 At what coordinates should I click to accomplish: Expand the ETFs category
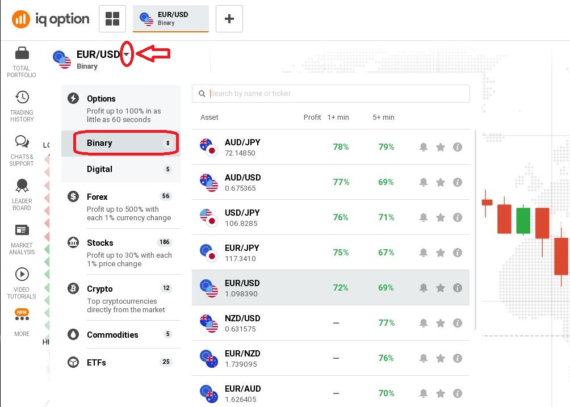point(121,362)
